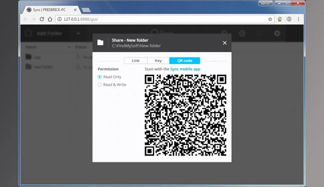Image resolution: width=324 pixels, height=187 pixels.
Task: Open the Sync mobile app link
Action: [185, 69]
